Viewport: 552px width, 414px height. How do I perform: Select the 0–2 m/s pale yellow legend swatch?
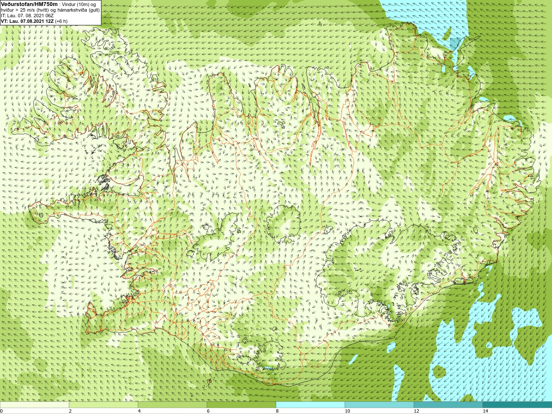(34, 405)
